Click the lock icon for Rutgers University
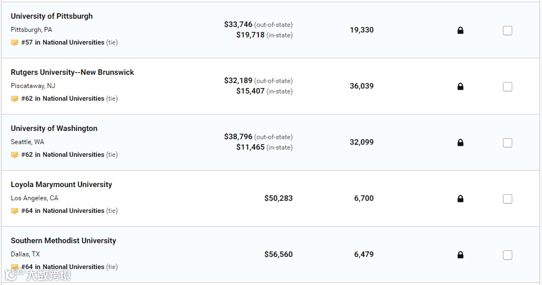Viewport: 542px width, 285px height. (460, 86)
